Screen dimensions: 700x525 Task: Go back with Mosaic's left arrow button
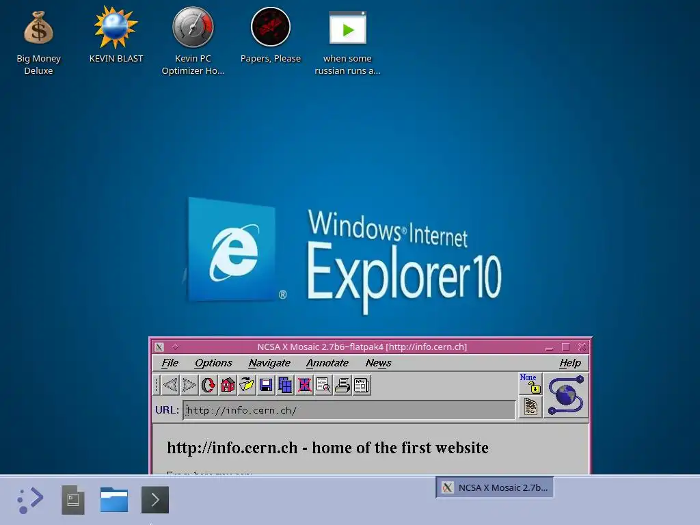tap(170, 385)
